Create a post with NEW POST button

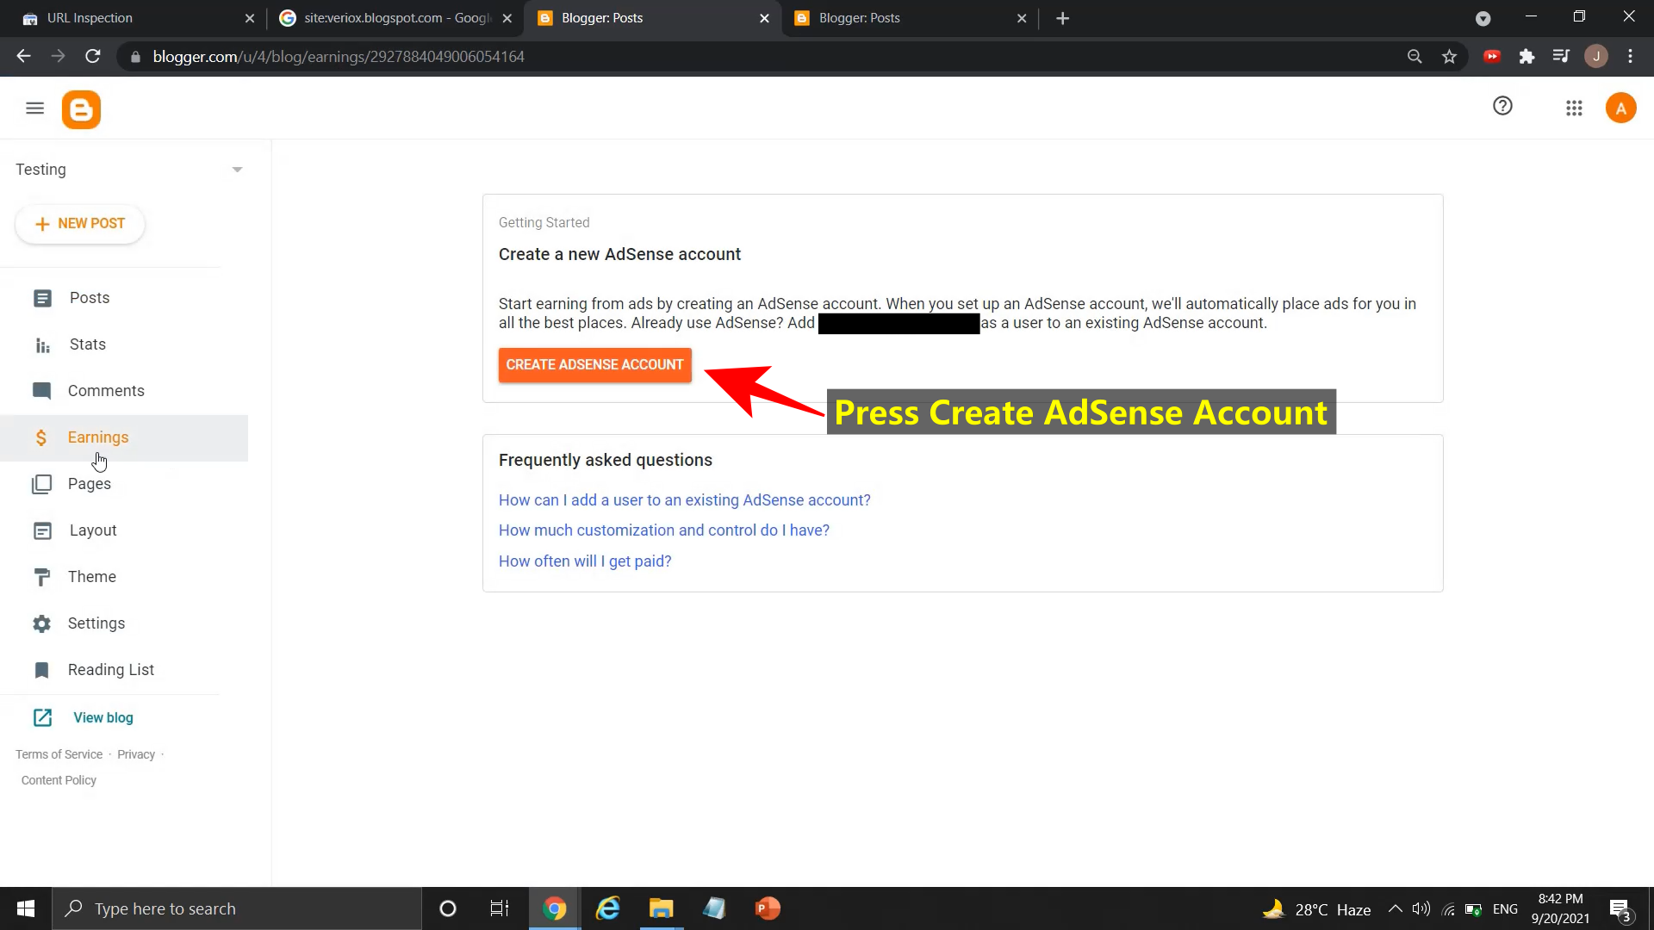point(80,224)
